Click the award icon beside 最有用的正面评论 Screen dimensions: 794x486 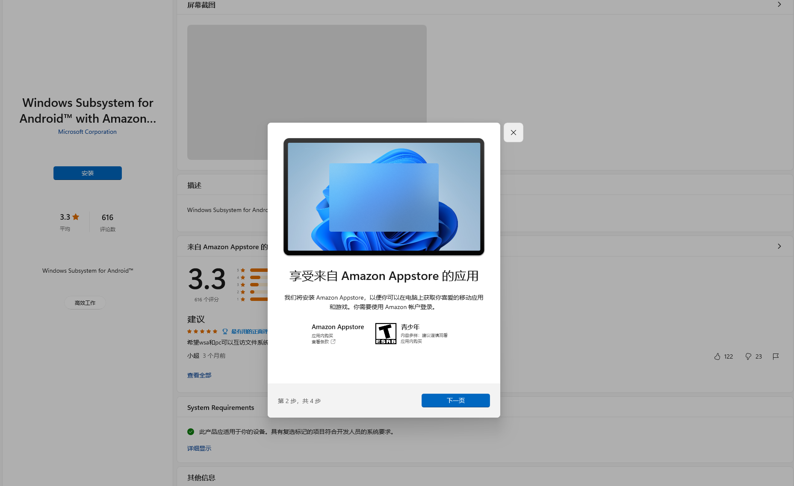pyautogui.click(x=225, y=331)
